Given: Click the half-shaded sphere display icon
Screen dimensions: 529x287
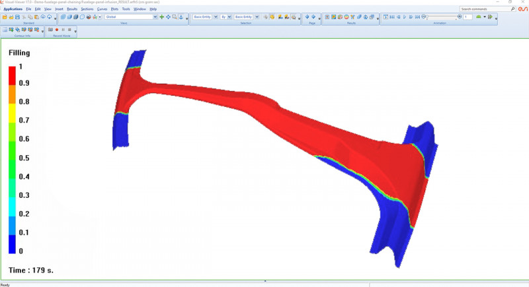Looking at the screenshot, I should coord(89,16).
